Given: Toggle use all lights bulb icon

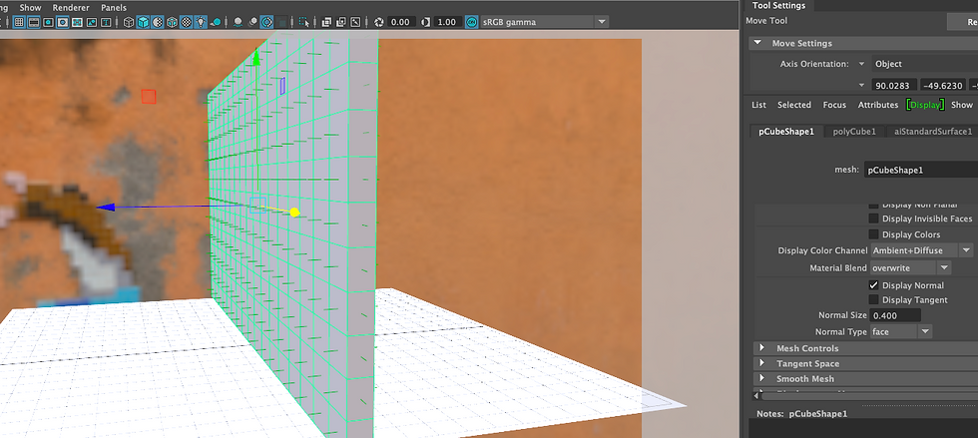Looking at the screenshot, I should tap(201, 22).
